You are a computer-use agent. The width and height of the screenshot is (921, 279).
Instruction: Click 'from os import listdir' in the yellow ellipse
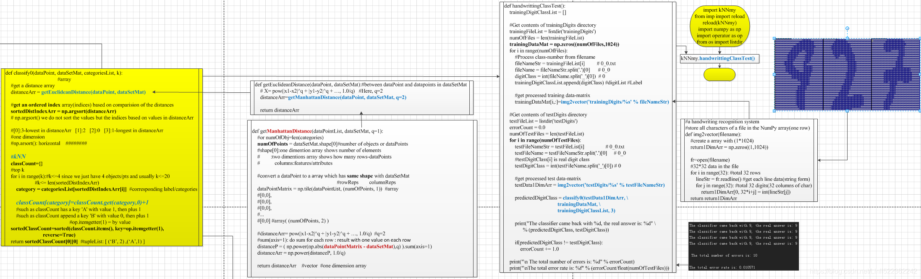(x=720, y=42)
